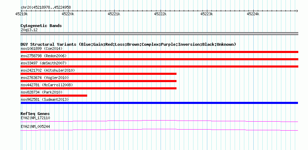Click the red bar for nsv442781
Viewport: 308px width, 150px height.
[98, 88]
